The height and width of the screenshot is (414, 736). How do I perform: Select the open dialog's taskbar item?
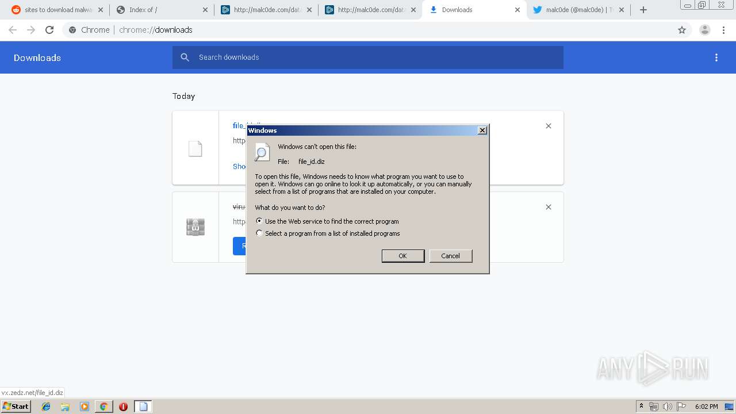pos(143,407)
